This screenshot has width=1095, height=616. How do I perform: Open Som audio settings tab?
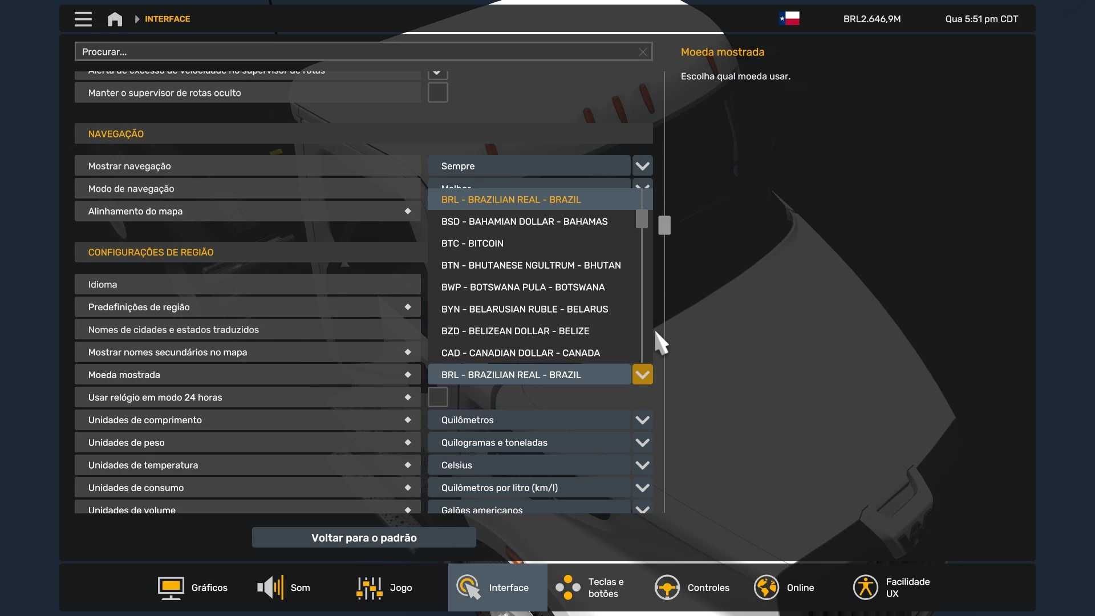284,587
